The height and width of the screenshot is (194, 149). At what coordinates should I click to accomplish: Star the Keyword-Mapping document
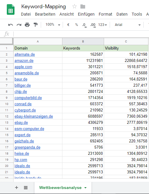point(74,6)
